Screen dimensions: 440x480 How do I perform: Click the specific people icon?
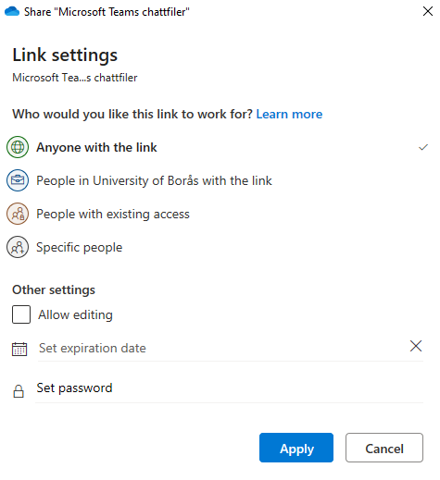(x=18, y=247)
